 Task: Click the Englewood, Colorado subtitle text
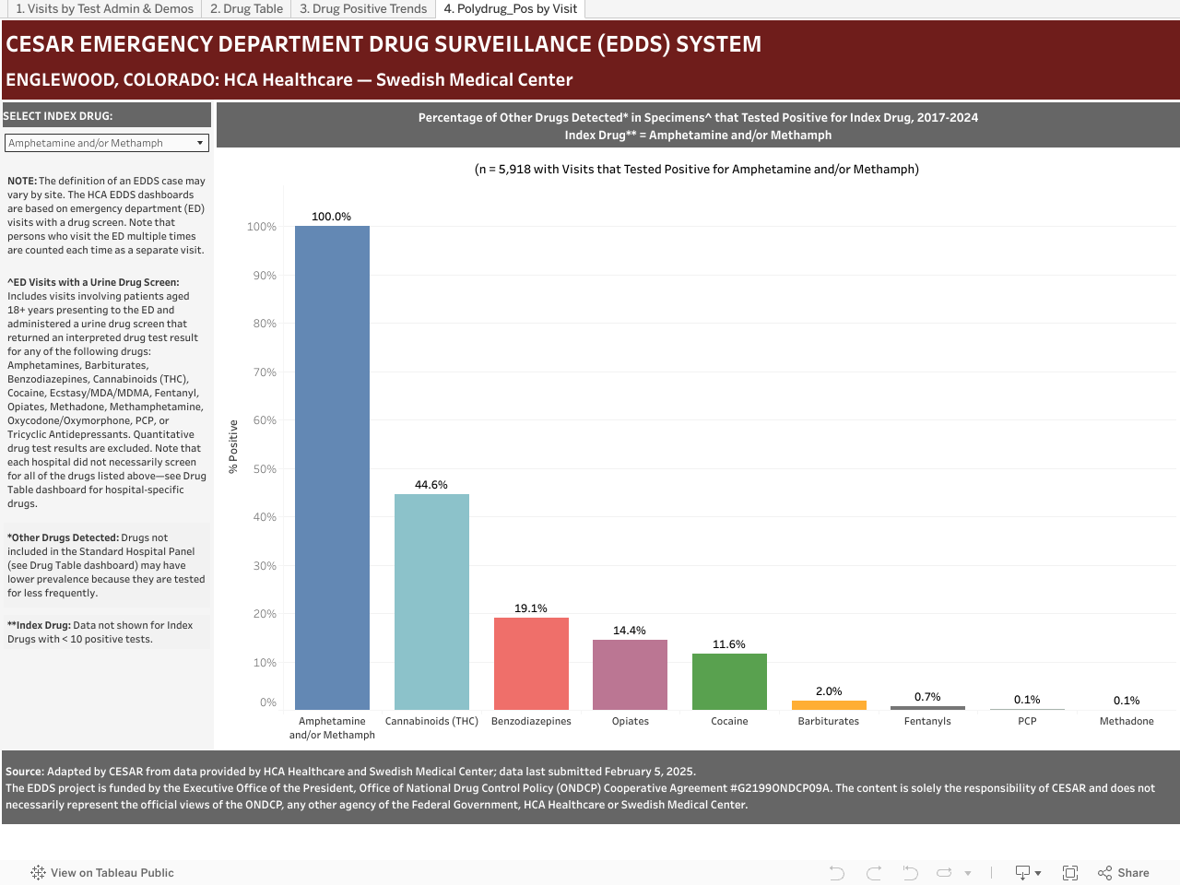tap(289, 80)
